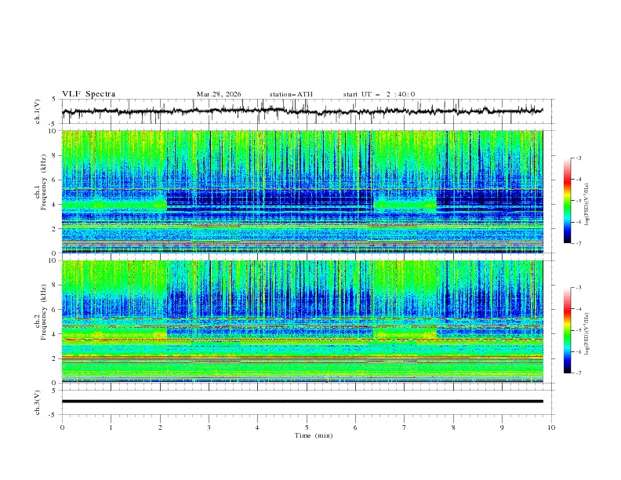Click the '-3' value on ch.1 colorbar
621x480 pixels.
[578, 158]
